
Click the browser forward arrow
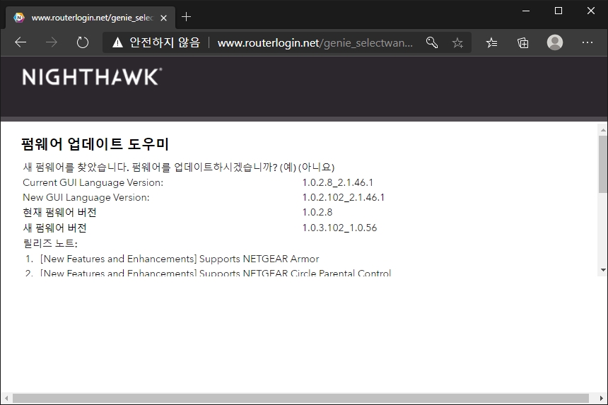(x=51, y=42)
